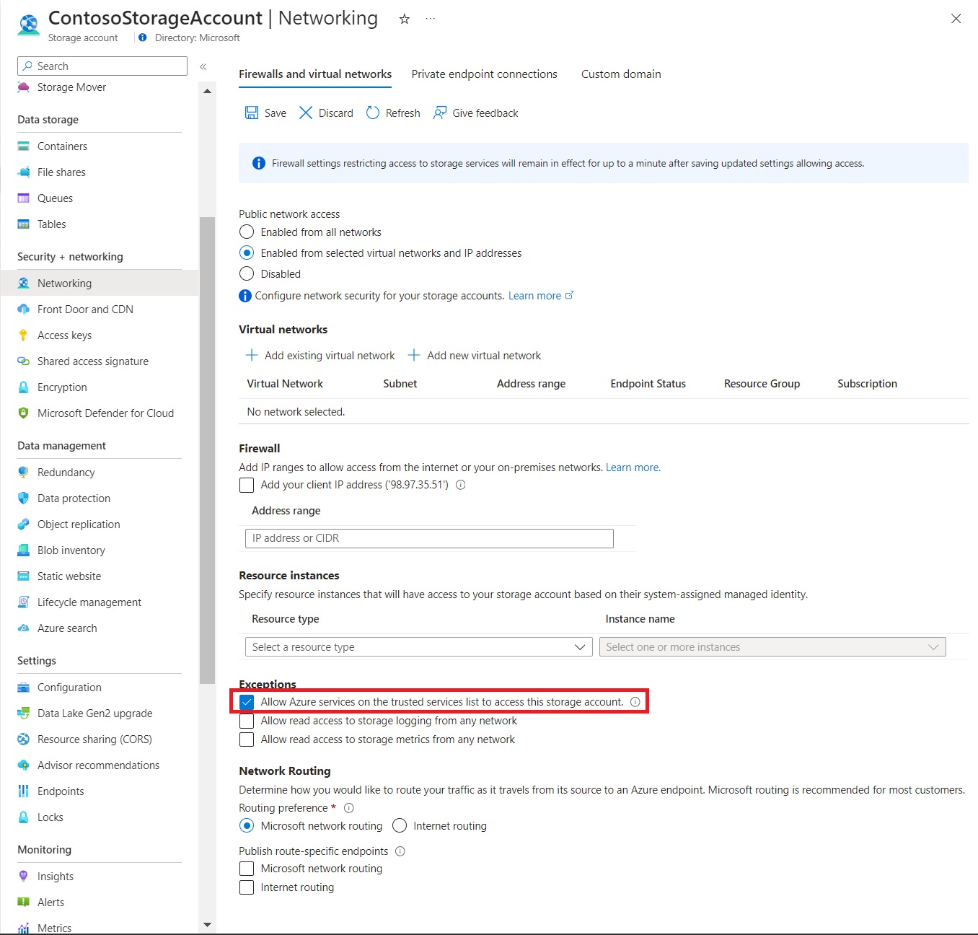This screenshot has height=935, width=978.
Task: Select the Disabled public network access option
Action: 247,273
